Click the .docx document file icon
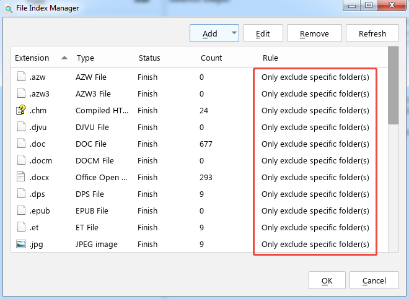409x299 pixels. (20, 178)
